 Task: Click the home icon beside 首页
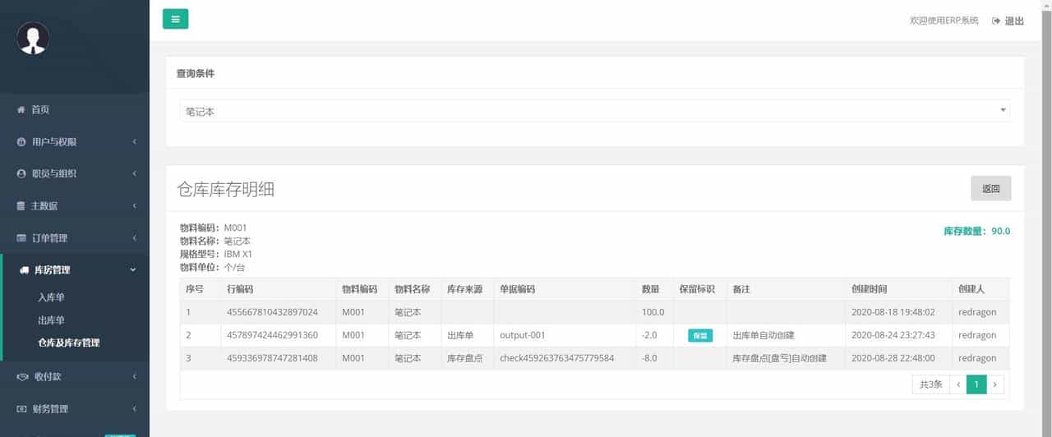(x=21, y=109)
